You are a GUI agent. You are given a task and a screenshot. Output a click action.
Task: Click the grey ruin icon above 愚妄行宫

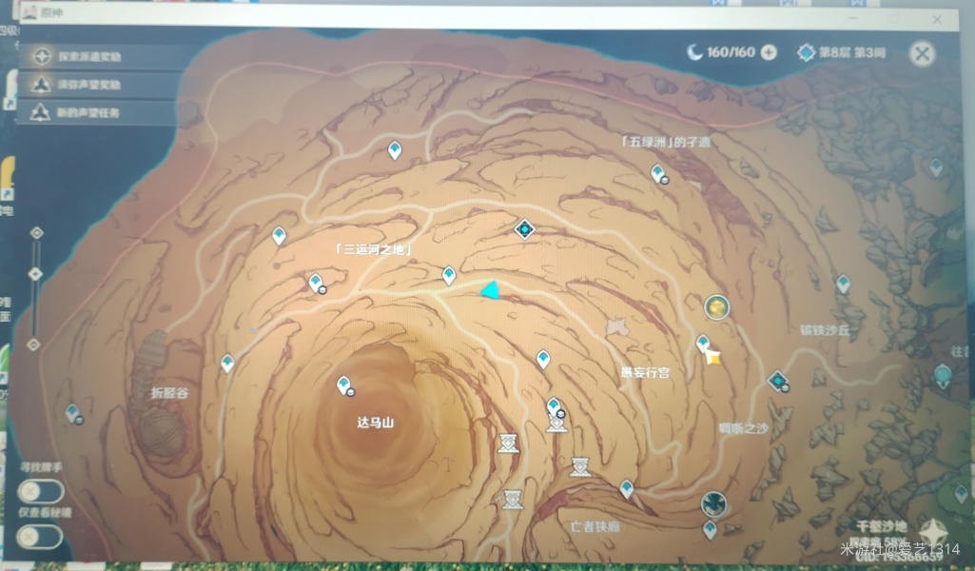click(616, 325)
